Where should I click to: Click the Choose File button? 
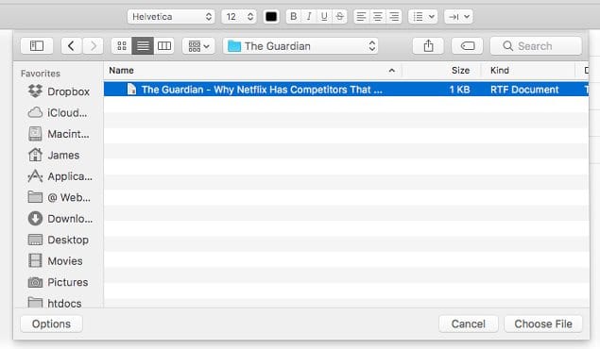point(543,324)
